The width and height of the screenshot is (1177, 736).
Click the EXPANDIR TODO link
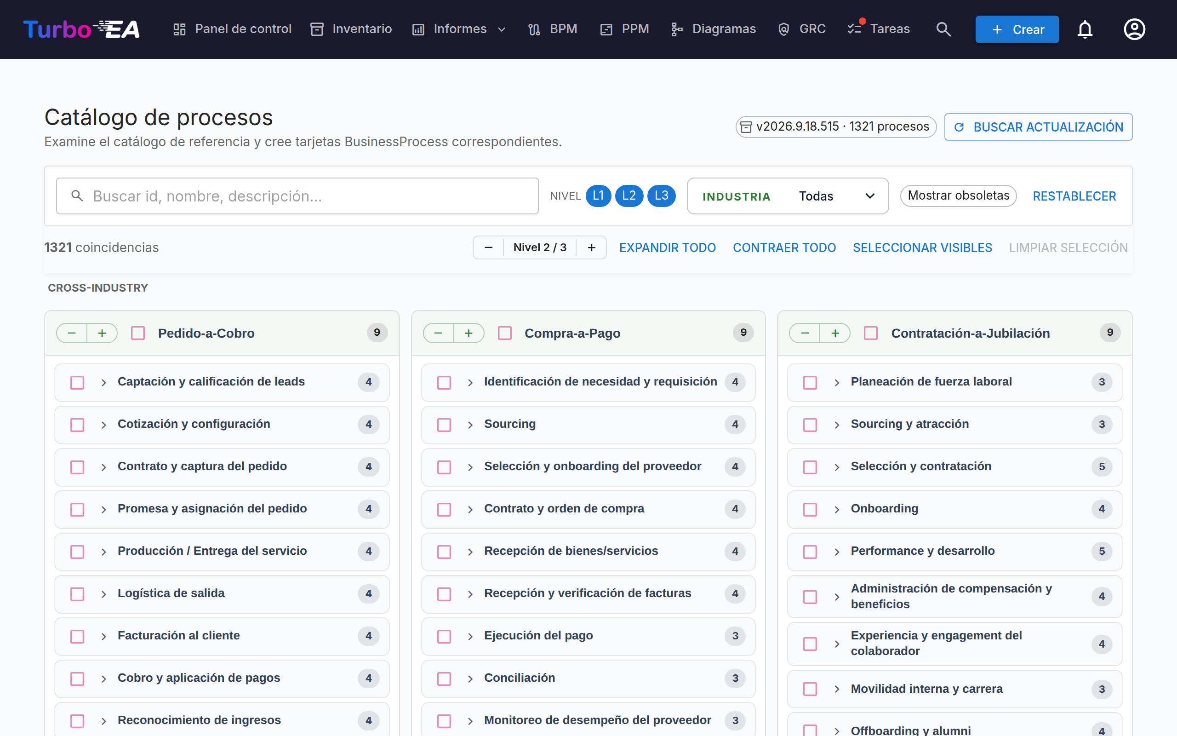pos(667,247)
